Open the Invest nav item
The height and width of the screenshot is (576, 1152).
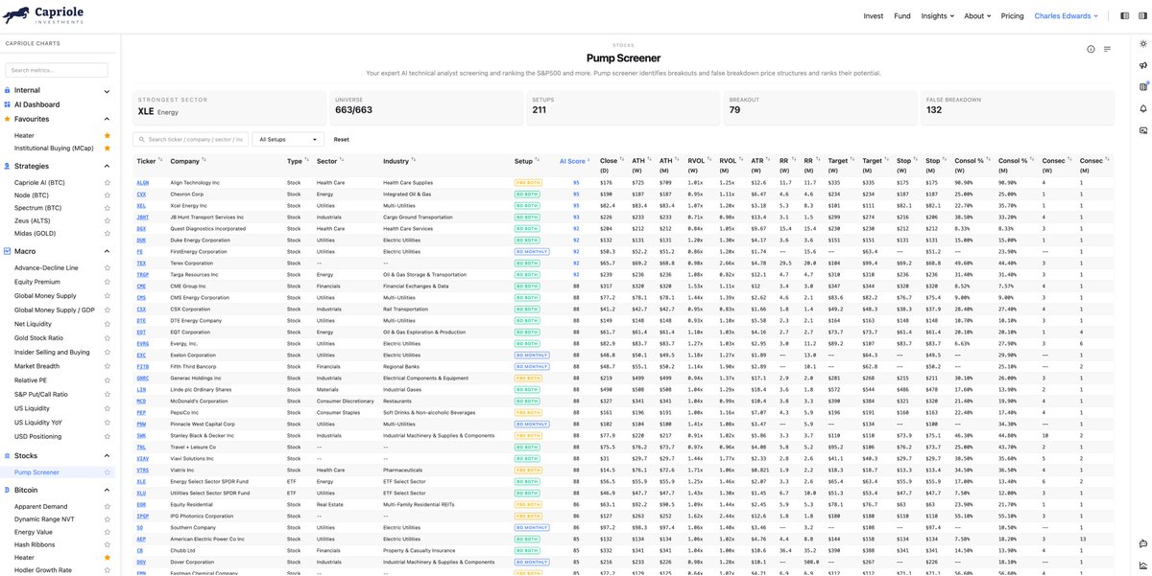click(x=874, y=16)
